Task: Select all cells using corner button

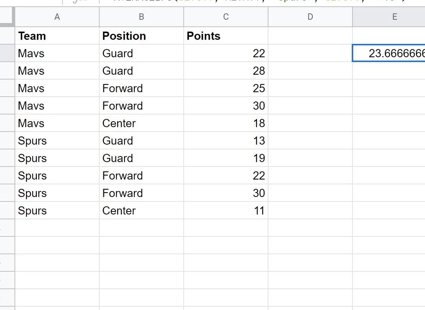Action: coord(7,17)
